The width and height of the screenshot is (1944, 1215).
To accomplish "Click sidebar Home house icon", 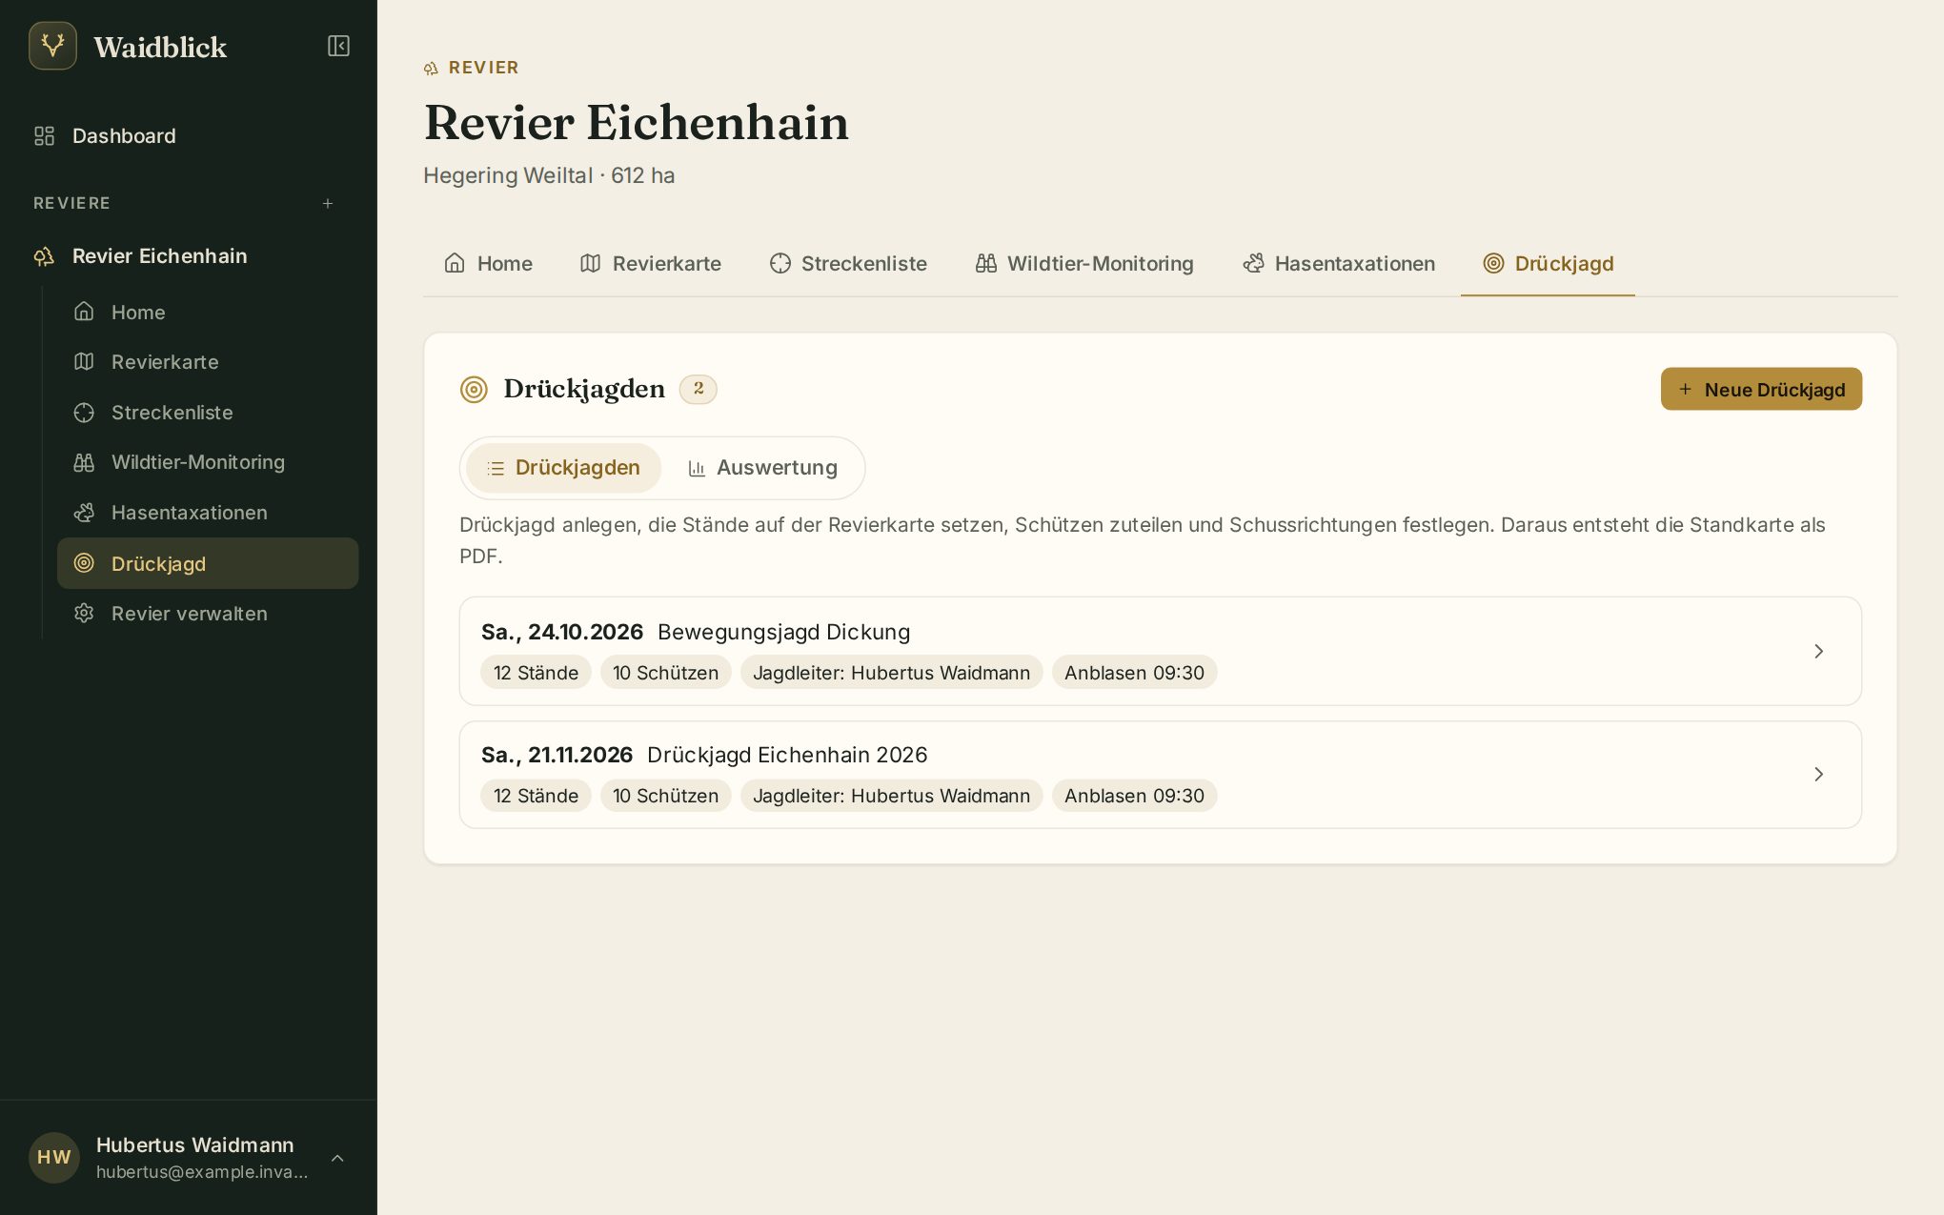I will coord(84,312).
